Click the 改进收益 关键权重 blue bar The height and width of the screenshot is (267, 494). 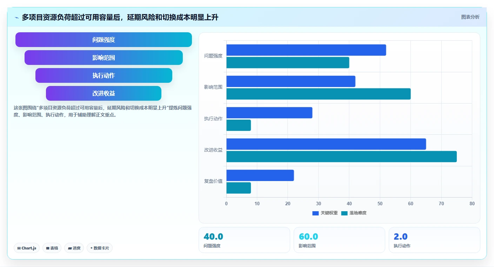[x=326, y=144]
